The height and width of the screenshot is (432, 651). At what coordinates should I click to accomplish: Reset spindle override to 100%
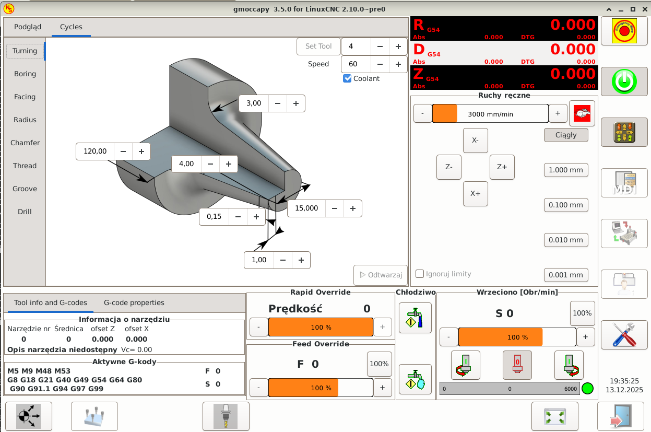coord(582,313)
